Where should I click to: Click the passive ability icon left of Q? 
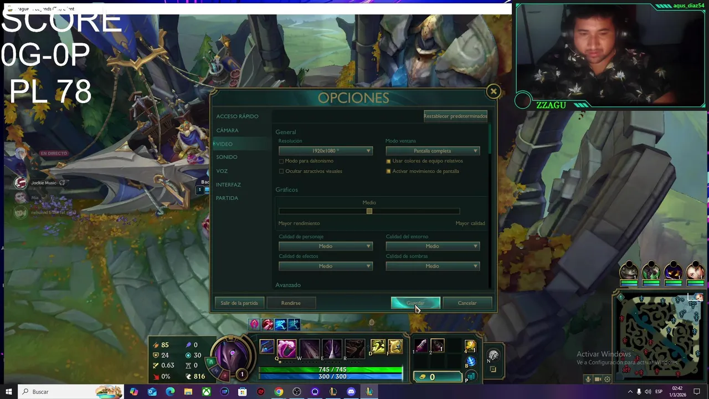click(266, 346)
